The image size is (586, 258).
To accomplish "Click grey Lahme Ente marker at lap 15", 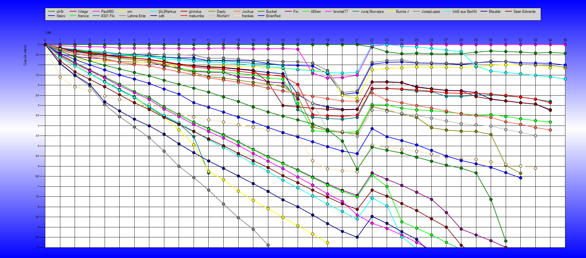I will click(268, 245).
